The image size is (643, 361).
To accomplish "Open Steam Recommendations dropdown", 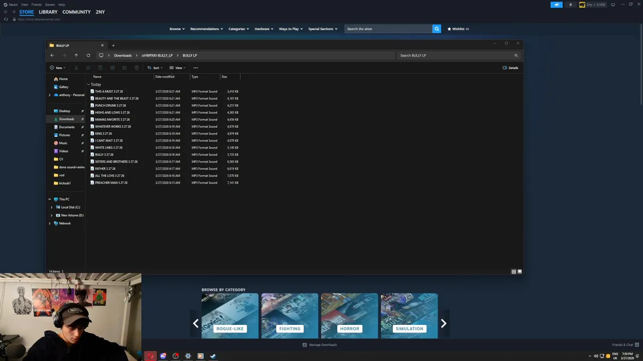I will (206, 29).
